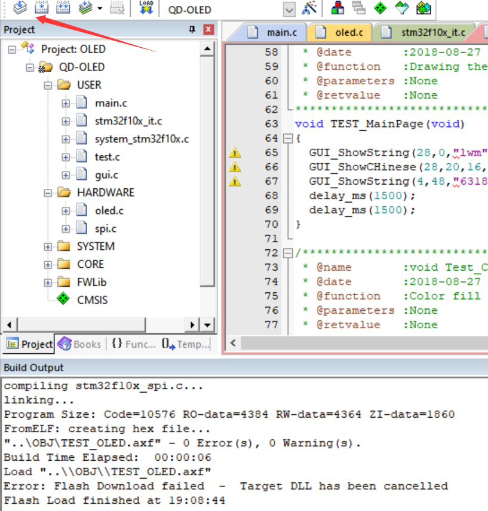Expand spi.c tree node
This screenshot has width=488, height=511.
coord(66,229)
